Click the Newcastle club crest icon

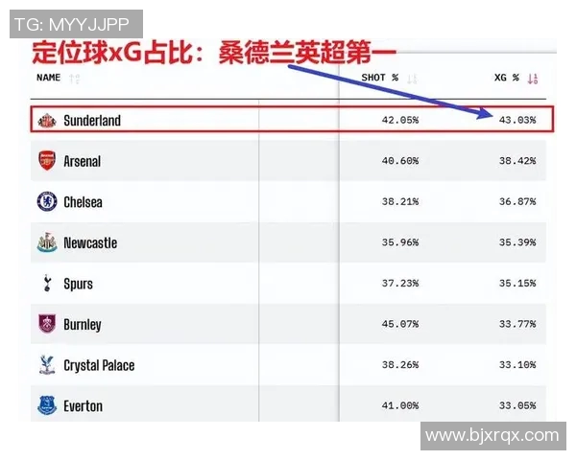[46, 242]
